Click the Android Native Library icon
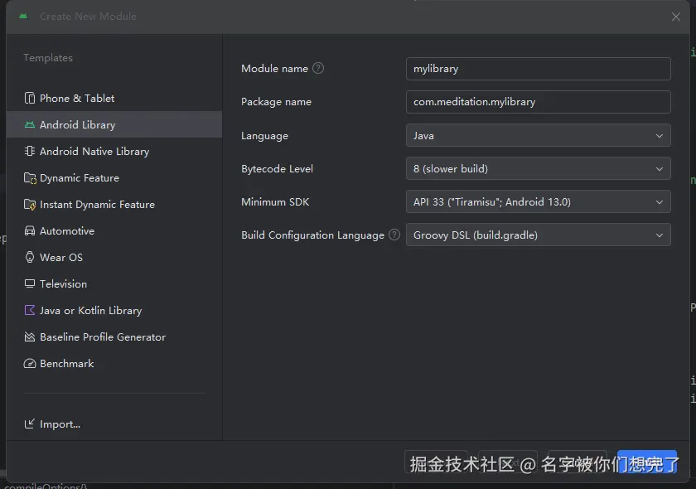696x489 pixels. (x=30, y=152)
